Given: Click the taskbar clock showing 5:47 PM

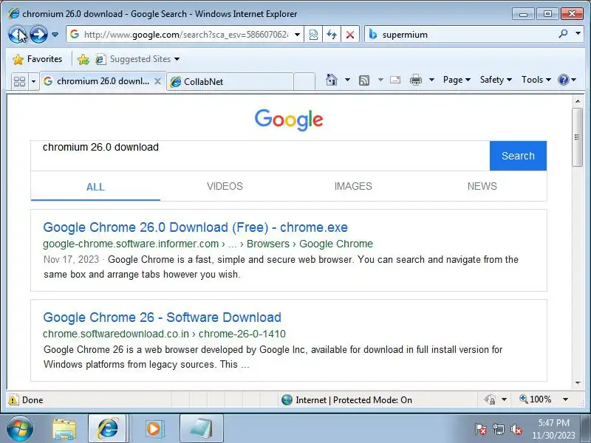Looking at the screenshot, I should tap(553, 429).
